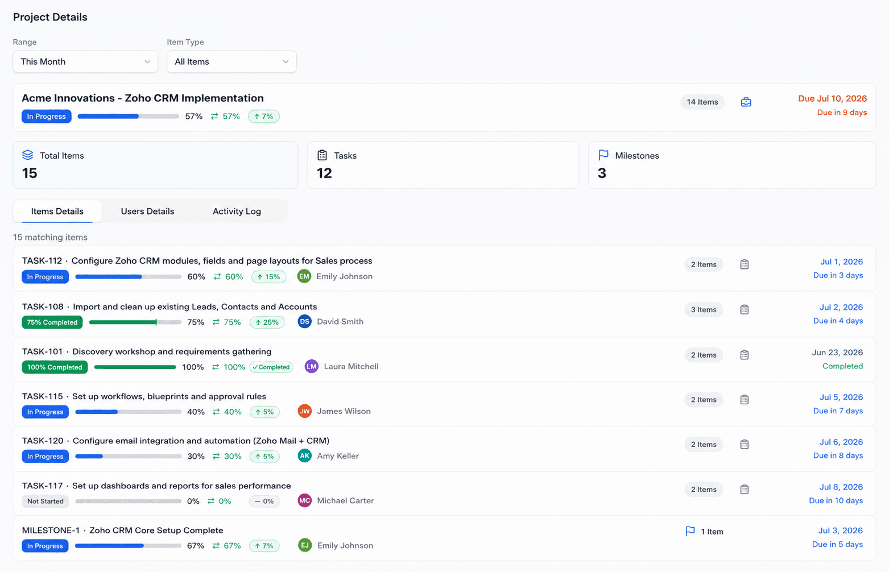889x572 pixels.
Task: Click the Not Started badge on TASK-117
Action: pos(46,501)
